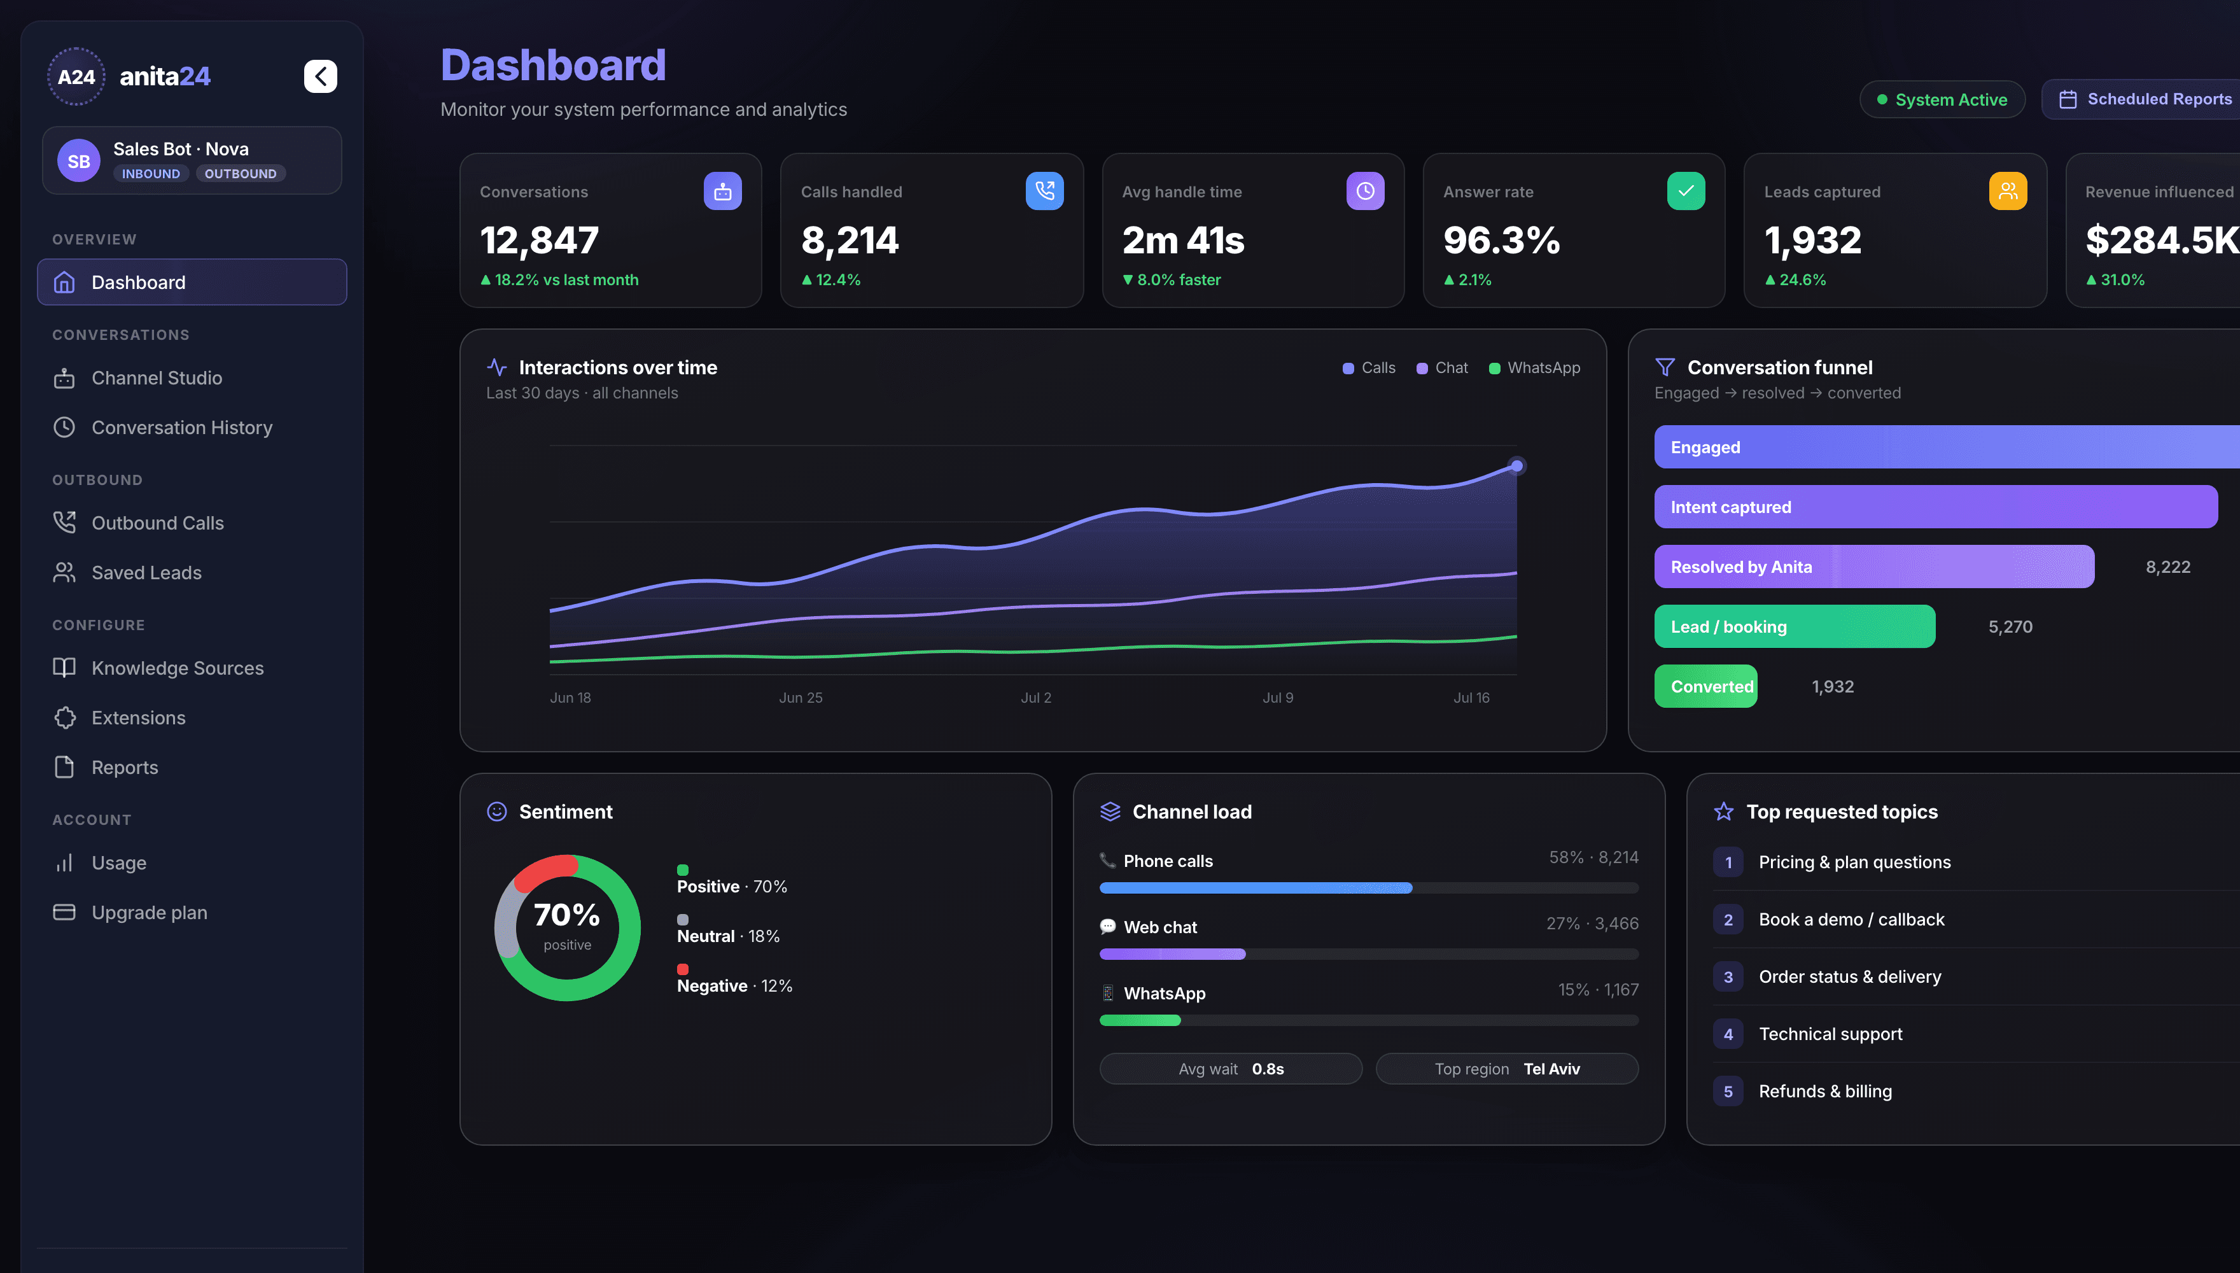This screenshot has width=2240, height=1273.
Task: Click the Leads captured people icon
Action: coord(2008,192)
